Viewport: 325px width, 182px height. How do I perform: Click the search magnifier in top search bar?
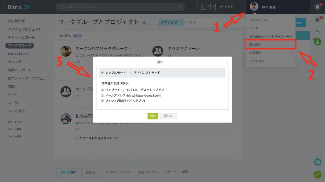coord(180,7)
